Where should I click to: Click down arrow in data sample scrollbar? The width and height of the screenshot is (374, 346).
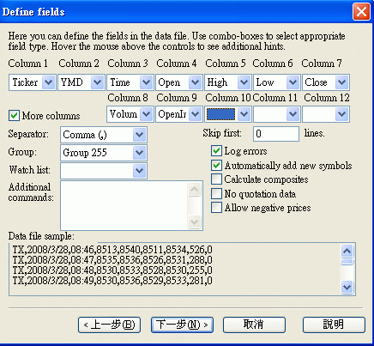click(347, 287)
